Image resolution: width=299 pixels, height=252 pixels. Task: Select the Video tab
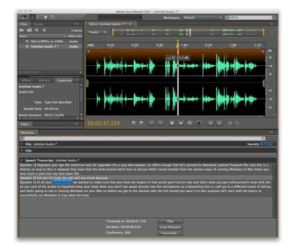click(24, 124)
